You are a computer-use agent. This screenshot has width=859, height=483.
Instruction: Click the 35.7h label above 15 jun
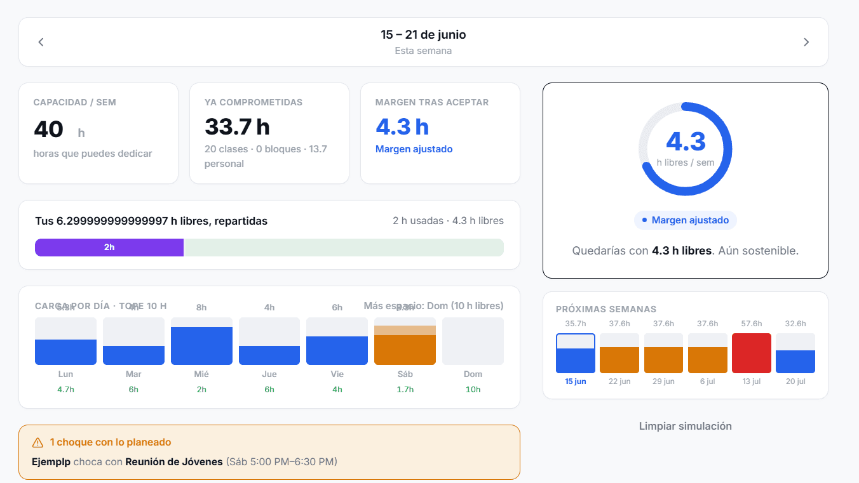[576, 324]
